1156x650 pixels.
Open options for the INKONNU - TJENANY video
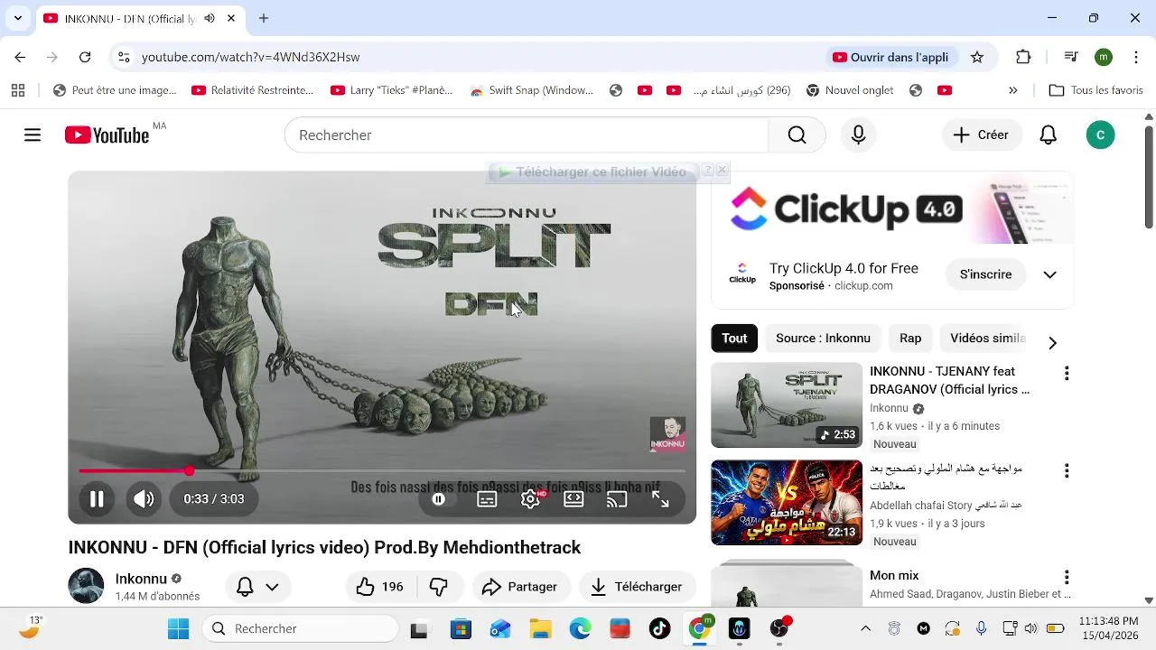pyautogui.click(x=1067, y=374)
